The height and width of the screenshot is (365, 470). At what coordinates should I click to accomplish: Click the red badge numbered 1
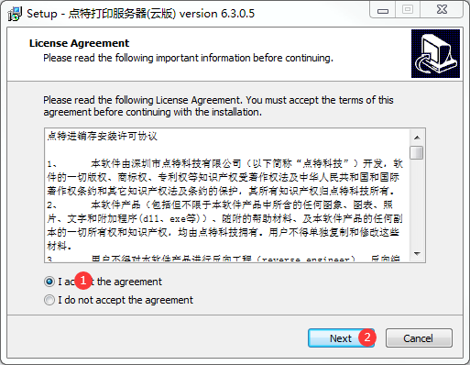pos(83,281)
